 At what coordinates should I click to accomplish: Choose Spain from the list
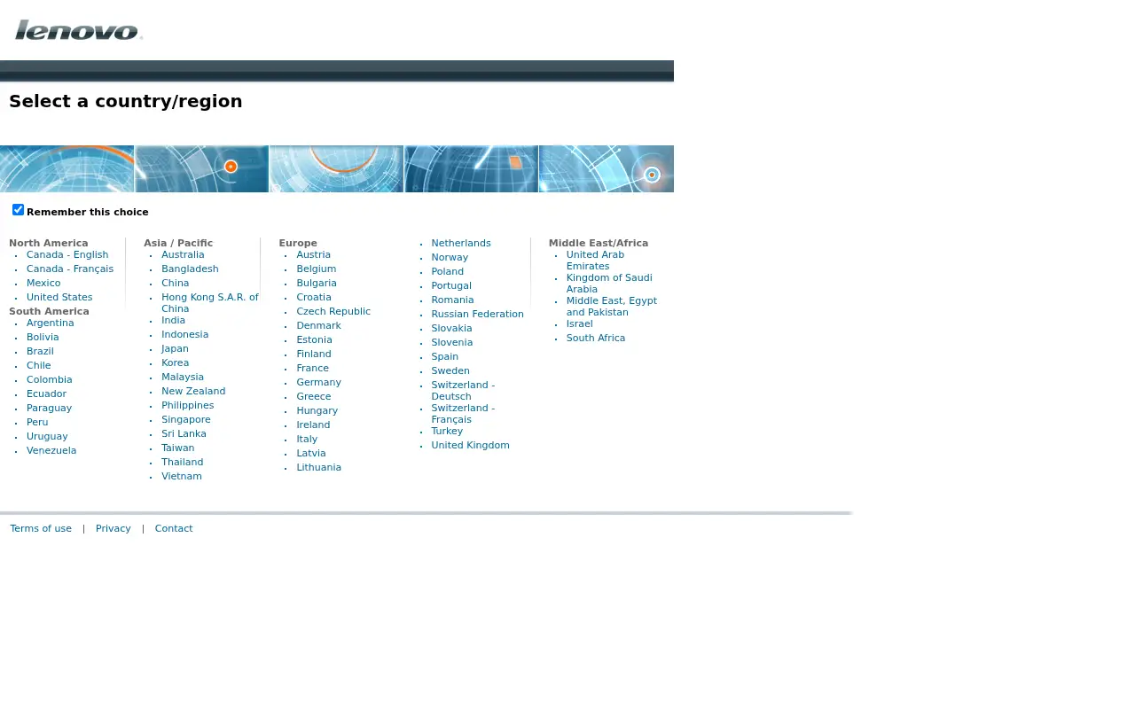point(445,357)
